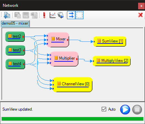Uncheck the Auto checkbox
This screenshot has height=124, width=145.
[104, 109]
